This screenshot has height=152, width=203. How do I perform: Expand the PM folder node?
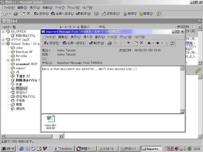point(8,60)
